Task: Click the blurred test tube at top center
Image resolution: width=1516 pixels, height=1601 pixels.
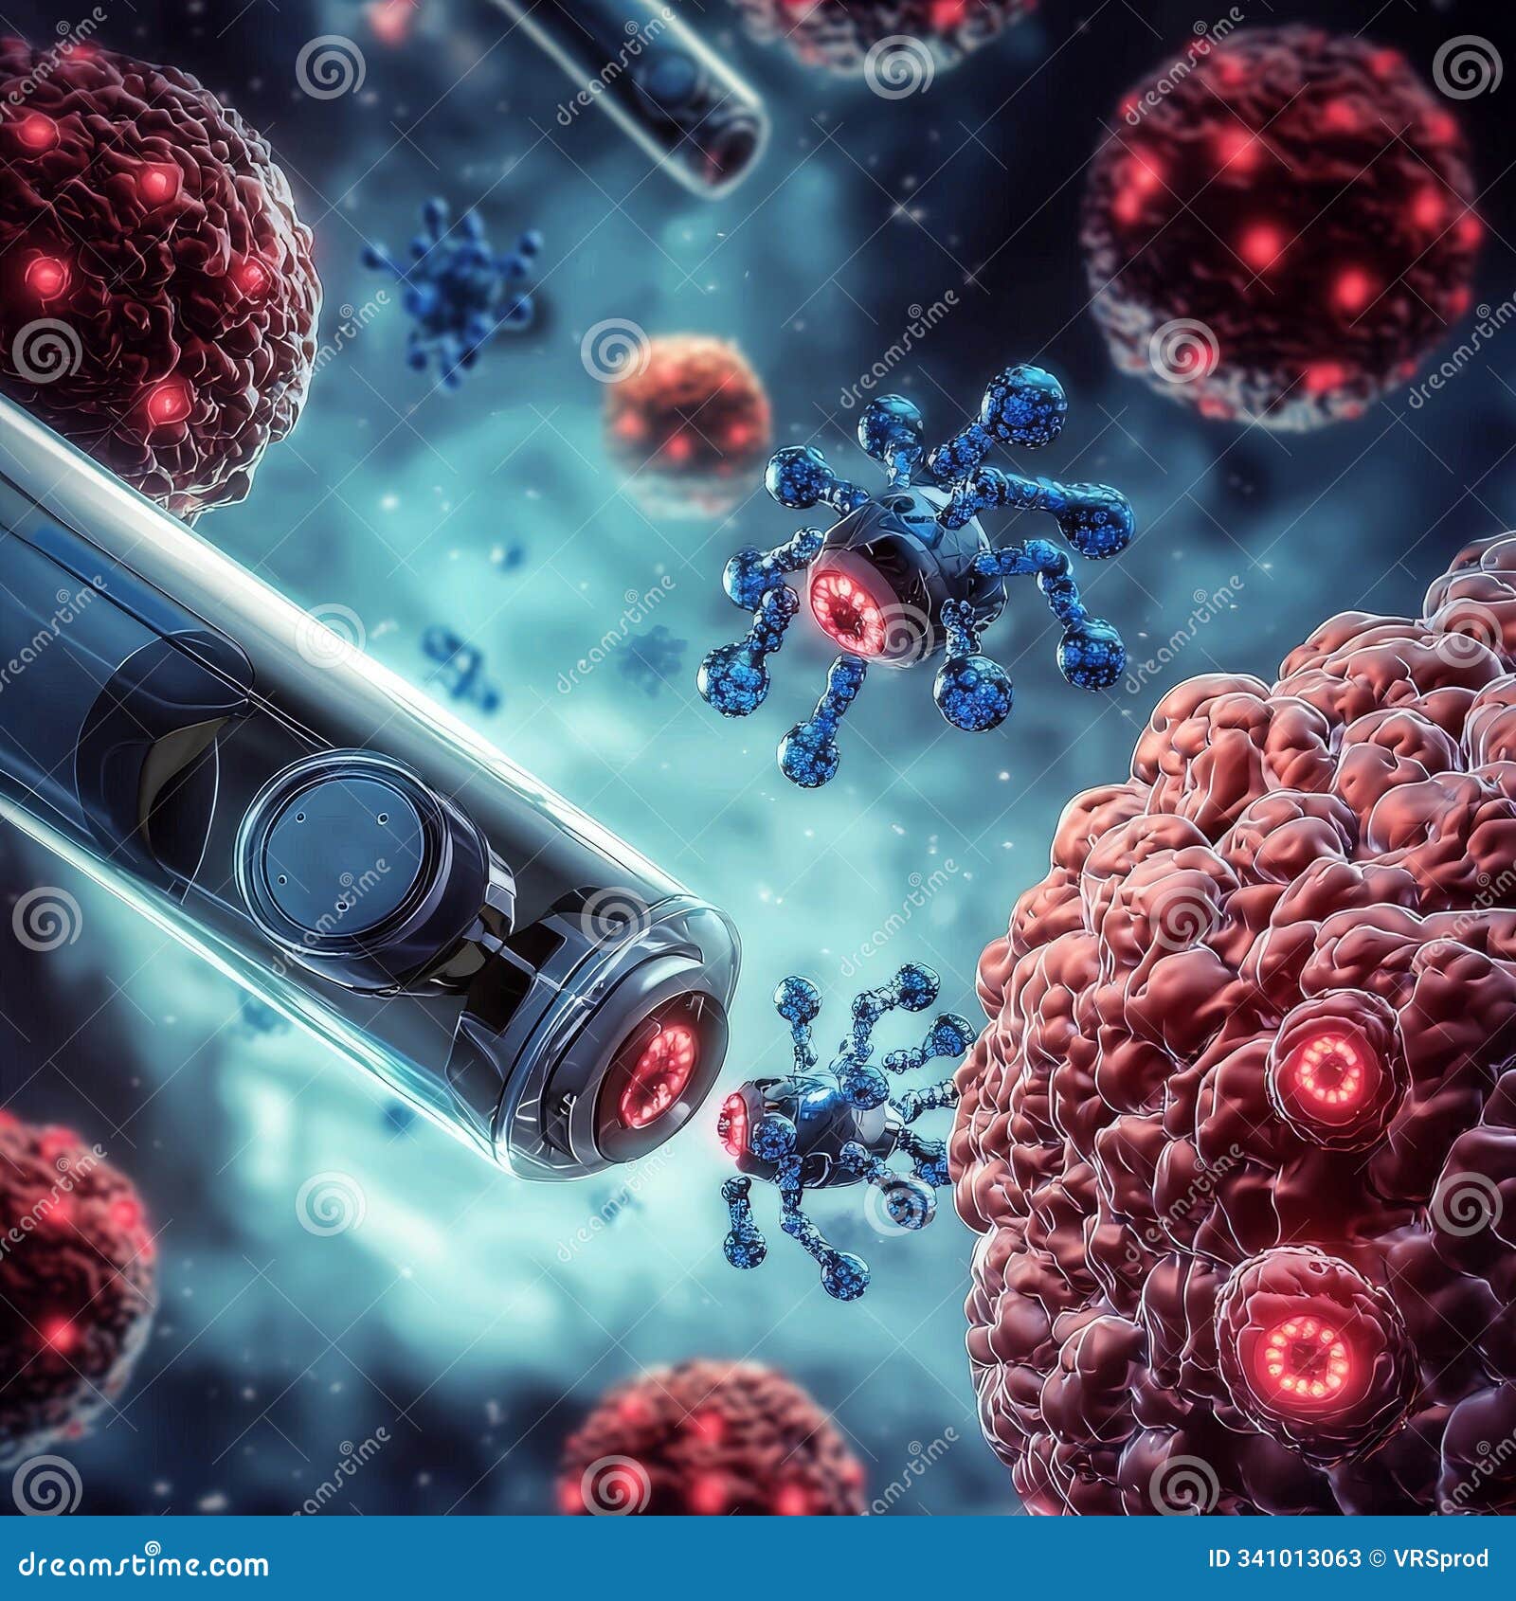Action: point(663,85)
